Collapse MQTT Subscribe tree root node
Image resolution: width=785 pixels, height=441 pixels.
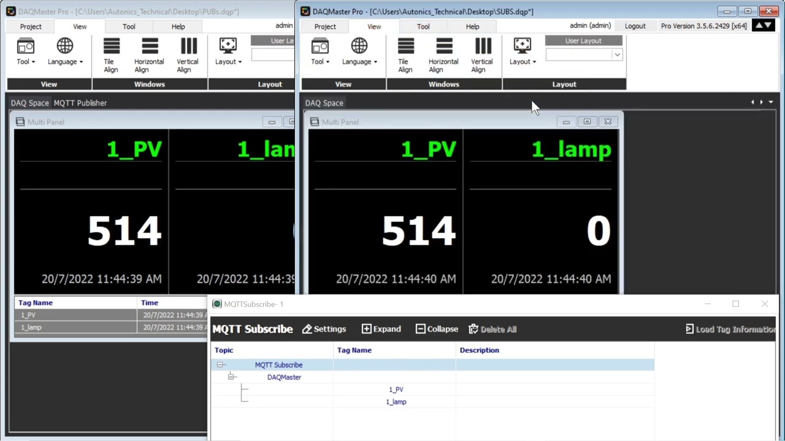(x=221, y=365)
